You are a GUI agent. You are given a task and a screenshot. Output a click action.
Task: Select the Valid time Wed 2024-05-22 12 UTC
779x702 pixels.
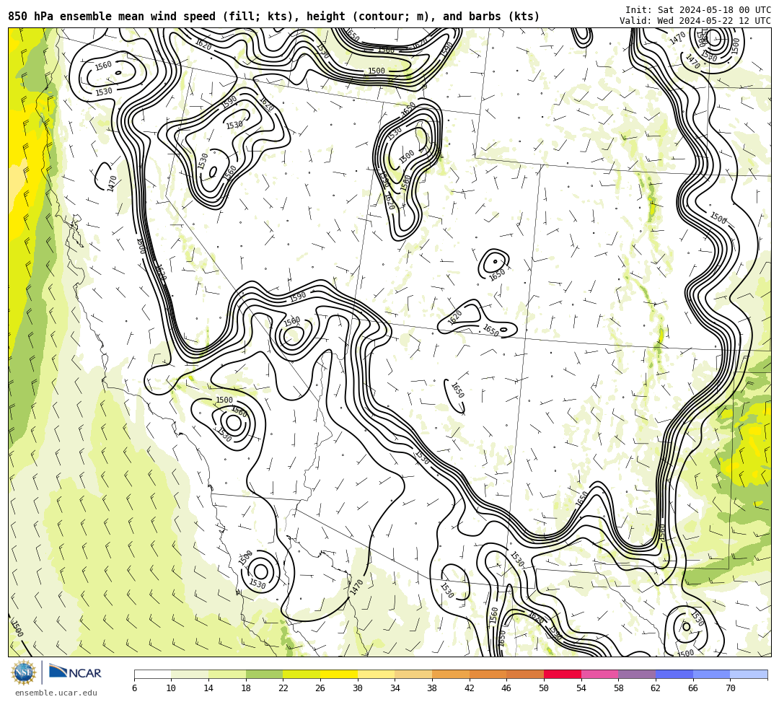pyautogui.click(x=695, y=20)
